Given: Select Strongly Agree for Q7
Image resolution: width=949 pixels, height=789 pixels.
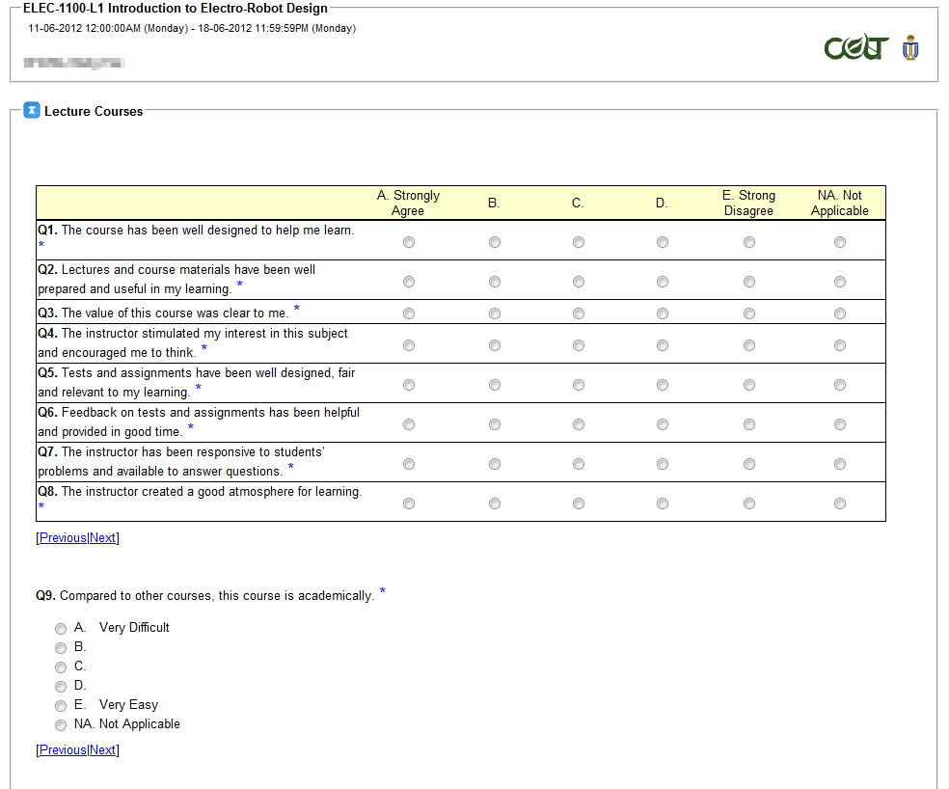Looking at the screenshot, I should [409, 464].
